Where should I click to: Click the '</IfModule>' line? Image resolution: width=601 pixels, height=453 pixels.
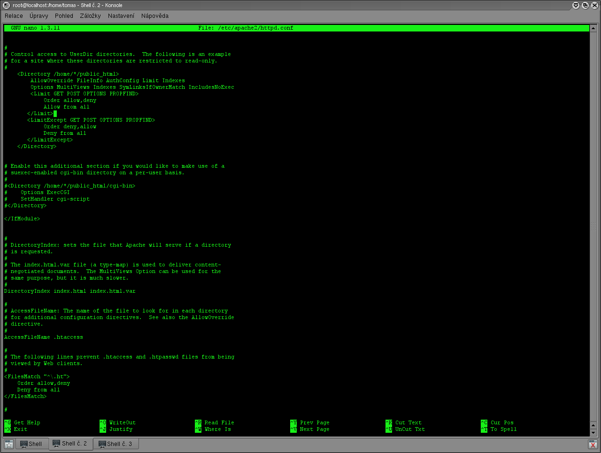22,219
